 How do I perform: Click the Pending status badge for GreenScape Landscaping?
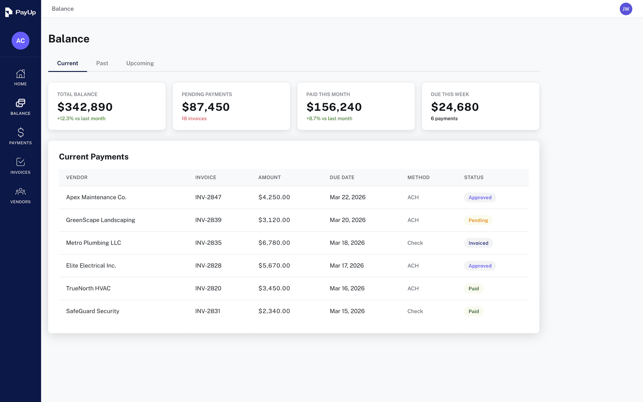[478, 220]
